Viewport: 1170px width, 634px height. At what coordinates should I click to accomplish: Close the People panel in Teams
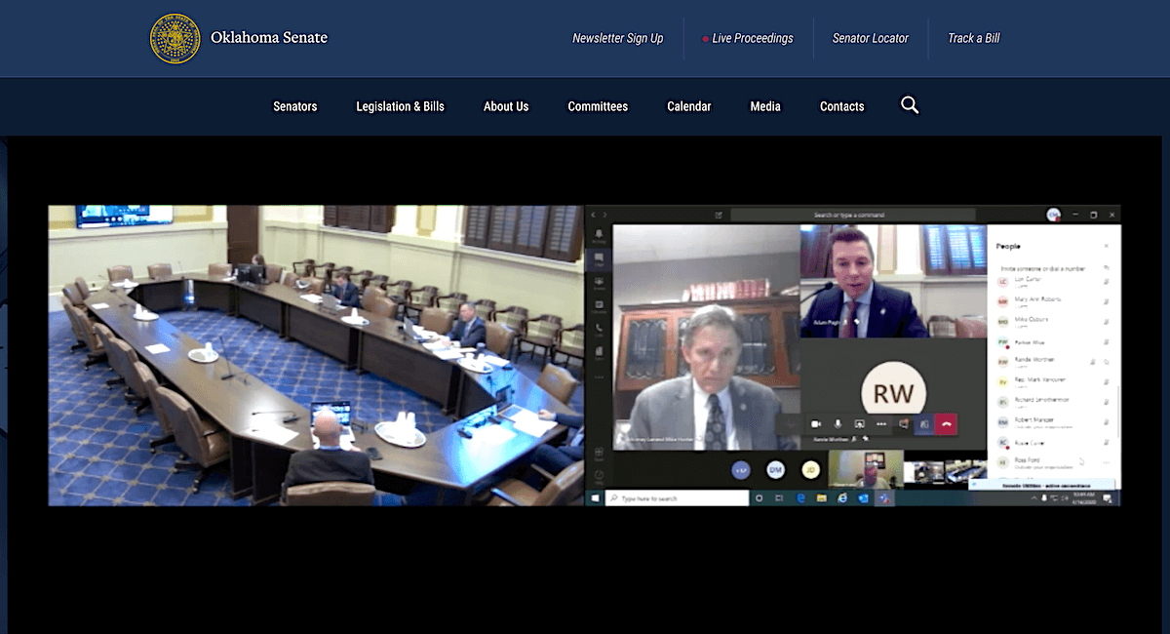1106,247
